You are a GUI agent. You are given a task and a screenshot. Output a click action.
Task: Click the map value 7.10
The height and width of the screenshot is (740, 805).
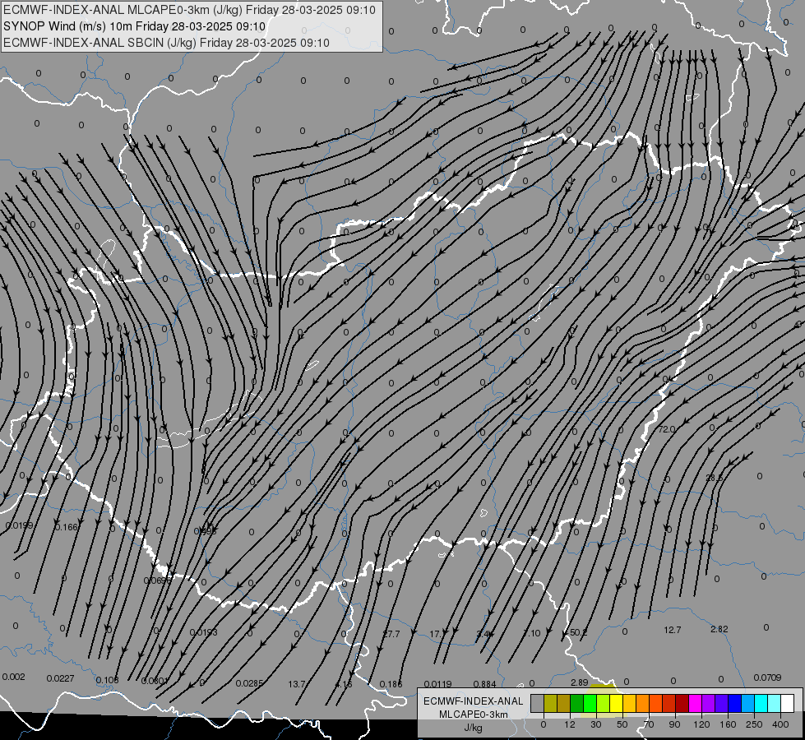tap(532, 633)
